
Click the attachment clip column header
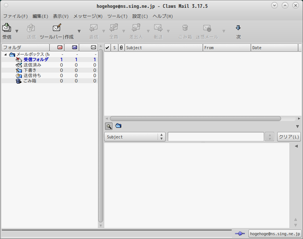(x=121, y=48)
